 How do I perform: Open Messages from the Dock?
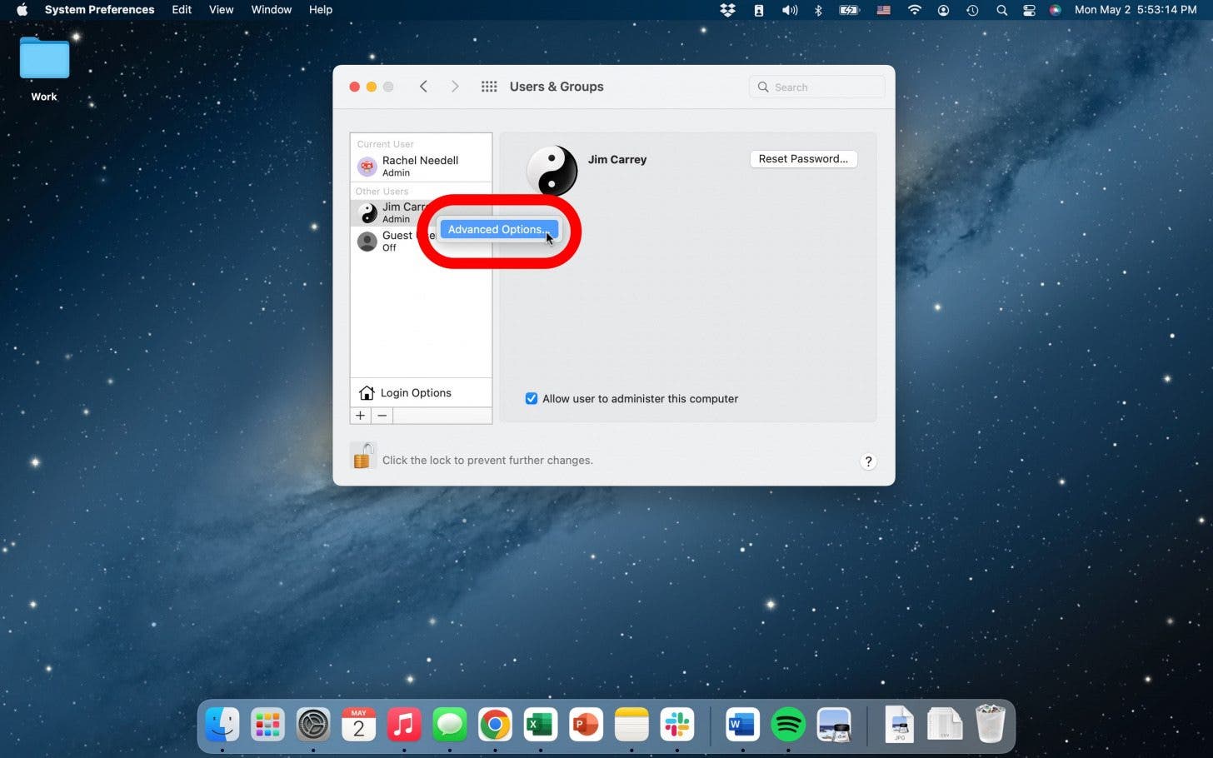450,725
